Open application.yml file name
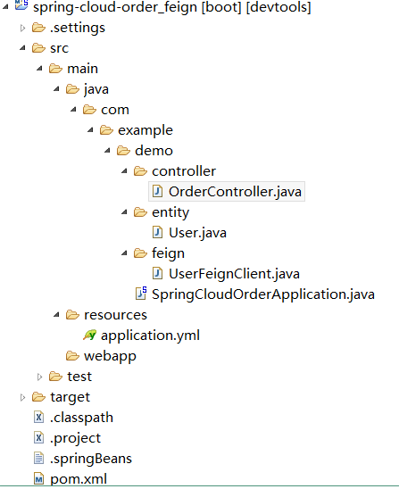 (150, 336)
